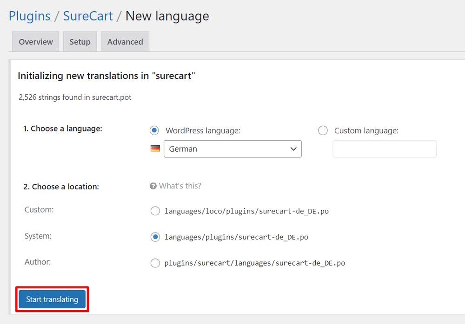
Task: Select the Custom language radio button
Action: (x=323, y=130)
